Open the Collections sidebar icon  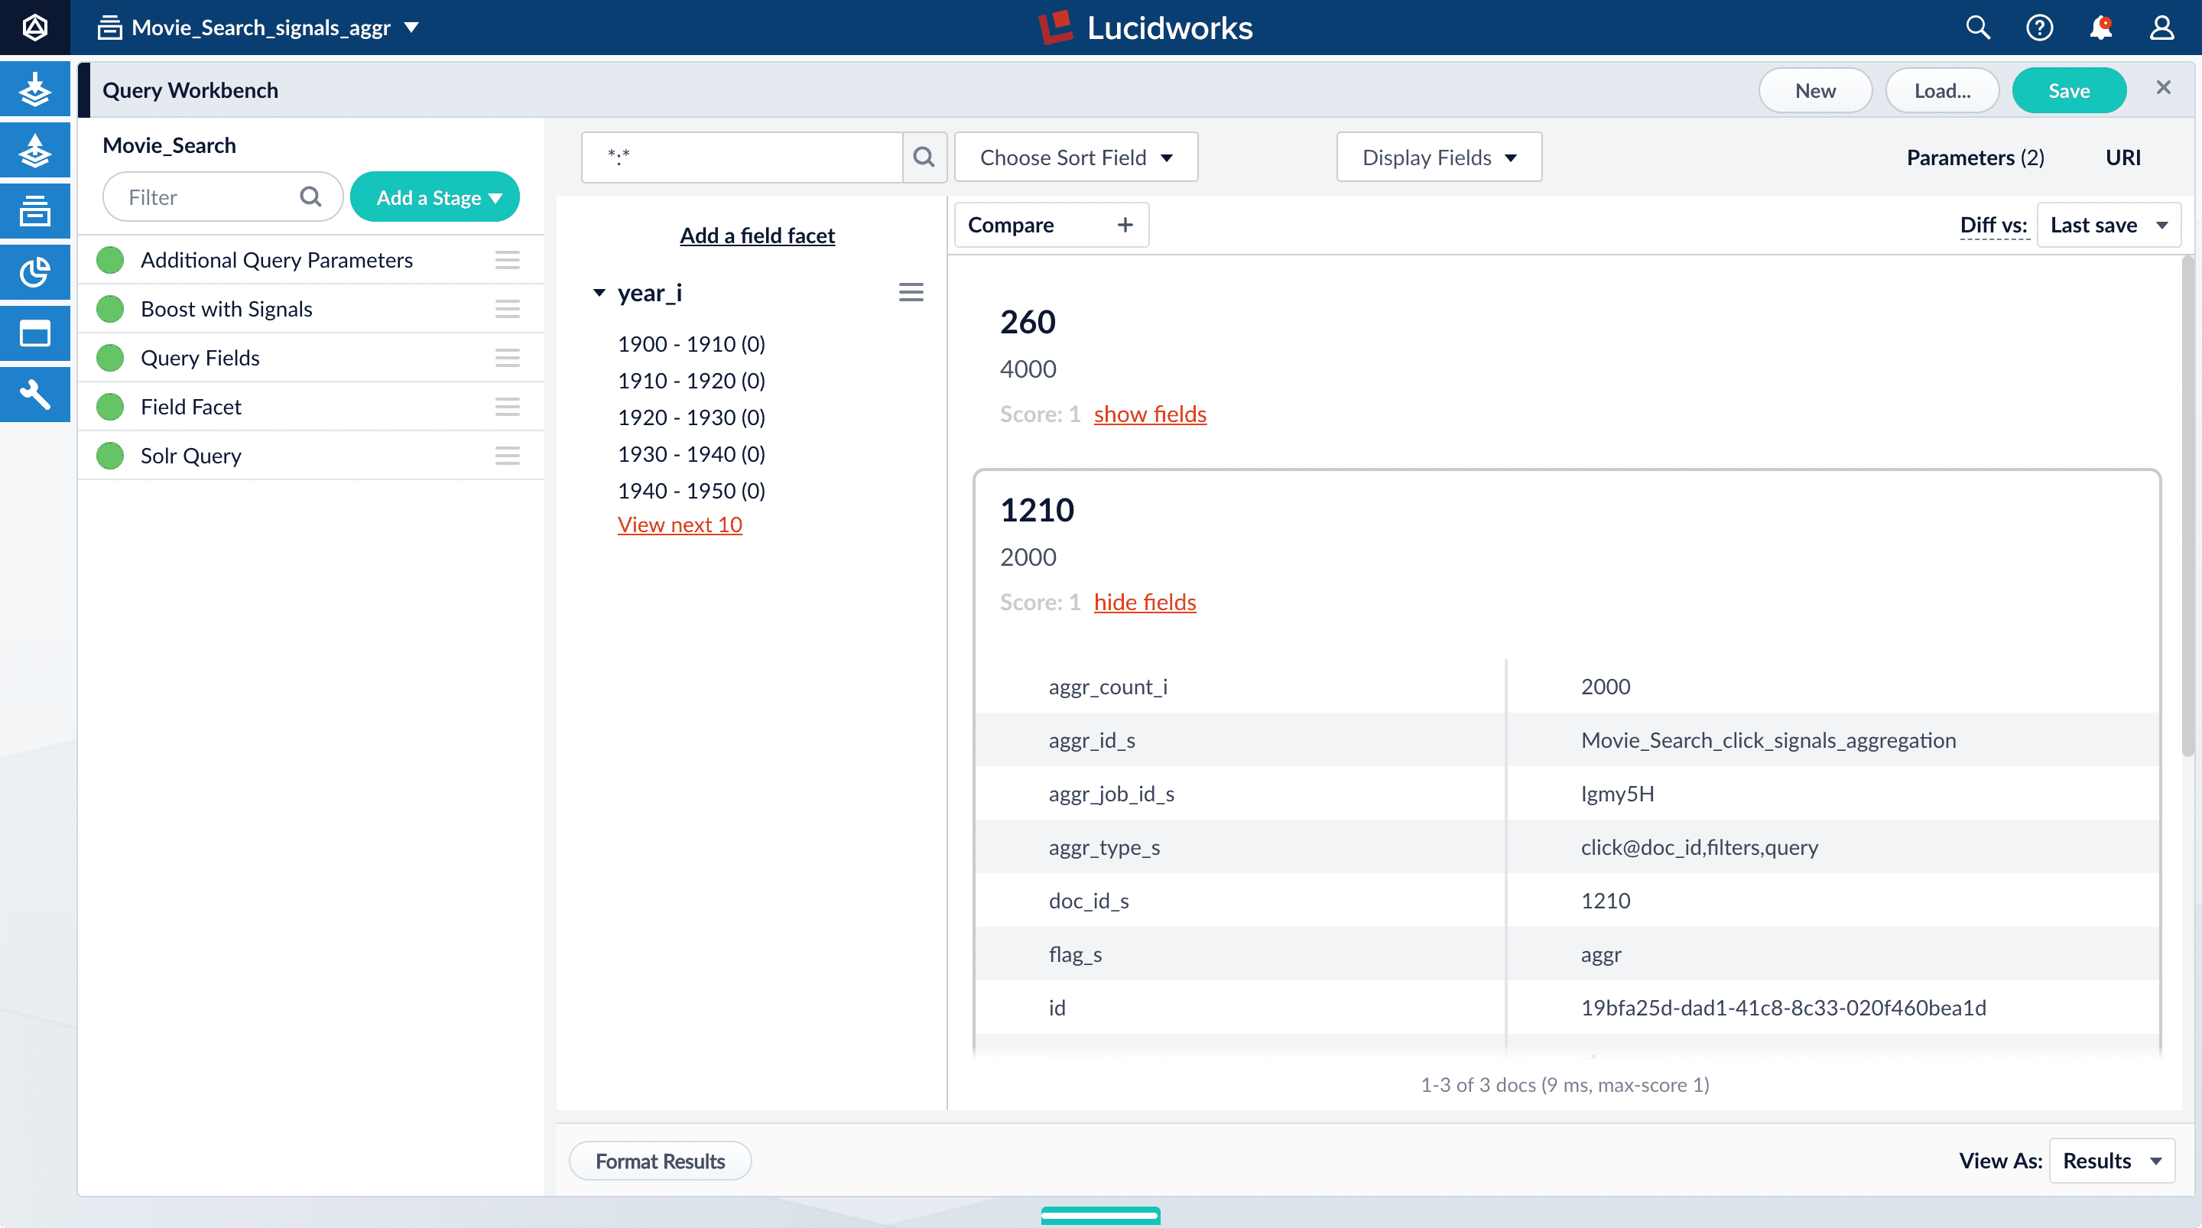pos(34,211)
